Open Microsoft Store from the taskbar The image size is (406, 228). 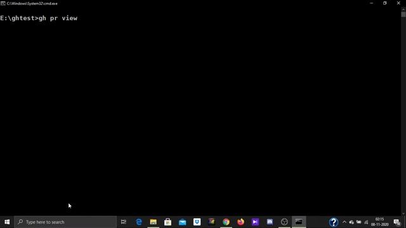(167, 222)
